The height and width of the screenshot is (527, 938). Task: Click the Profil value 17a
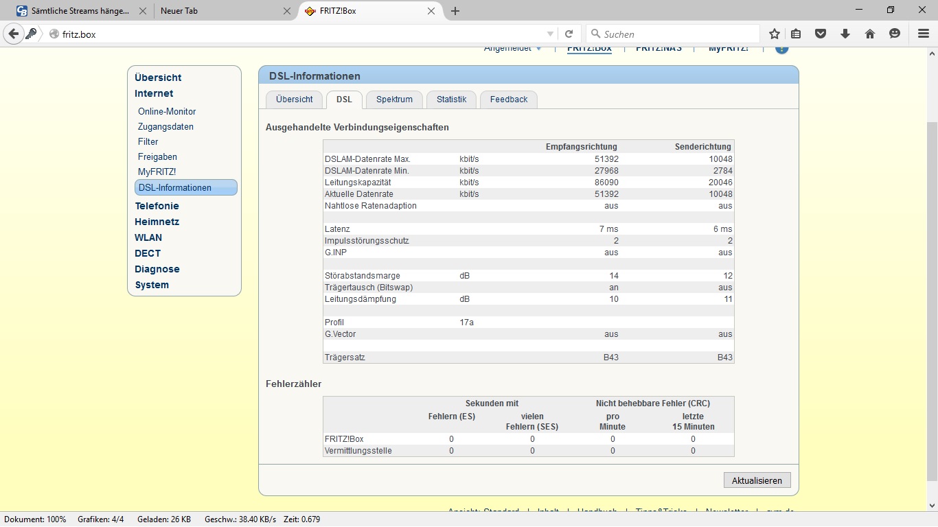(466, 323)
